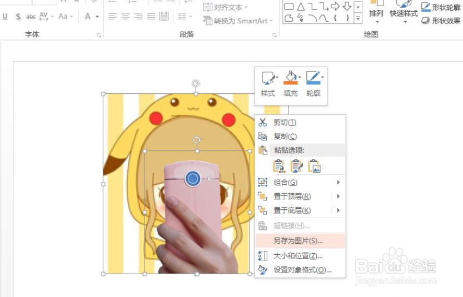Viewport: 463px width, 297px height.
Task: Select elbow arrow connector shape
Action: (323, 6)
